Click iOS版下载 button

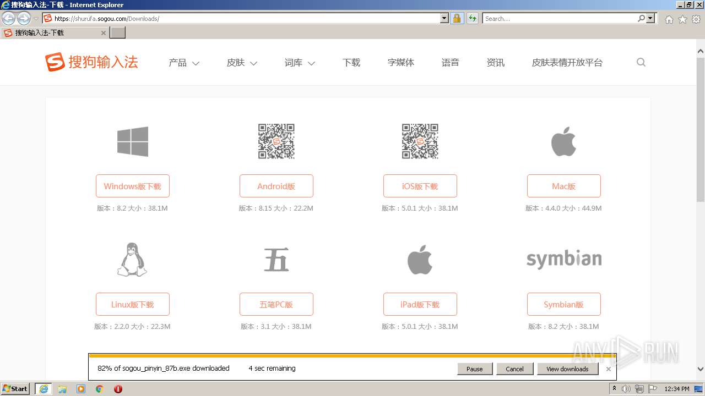420,186
